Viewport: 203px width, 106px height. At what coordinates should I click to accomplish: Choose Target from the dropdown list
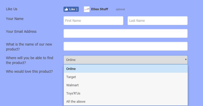click(125, 77)
